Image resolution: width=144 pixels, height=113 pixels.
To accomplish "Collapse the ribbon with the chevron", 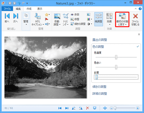I will 136,9.
